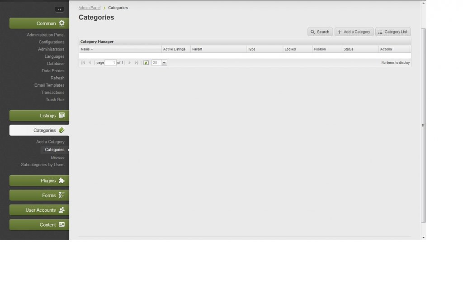Click the Refresh sidebar link

coord(57,78)
